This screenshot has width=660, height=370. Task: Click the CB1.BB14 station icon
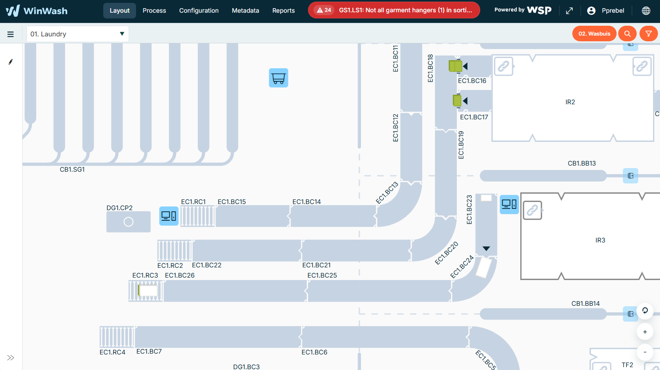point(631,314)
